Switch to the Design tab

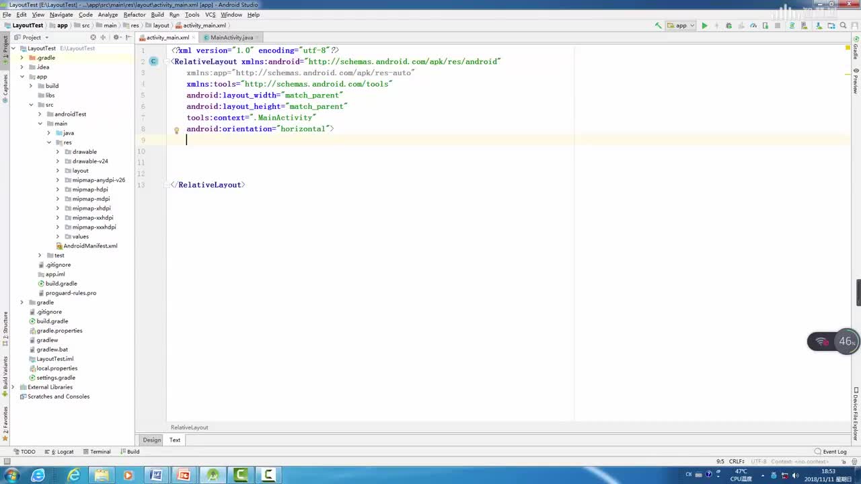[152, 440]
